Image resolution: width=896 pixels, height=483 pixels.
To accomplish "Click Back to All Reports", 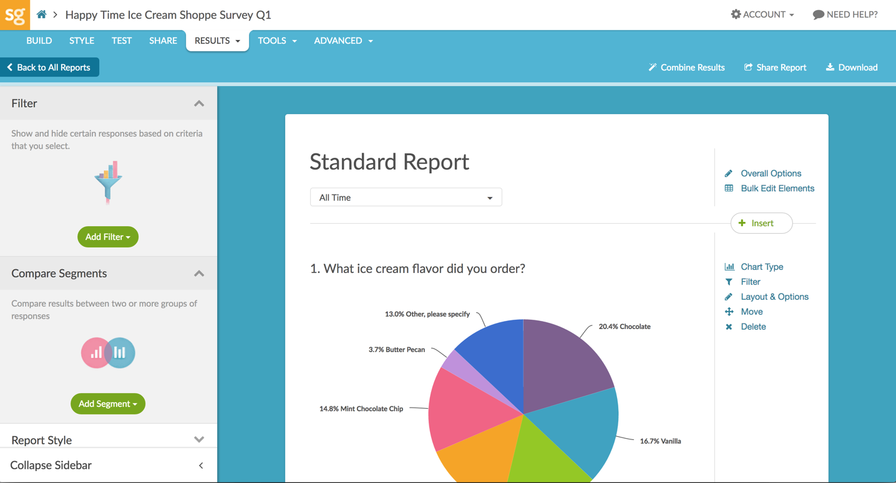I will click(50, 67).
